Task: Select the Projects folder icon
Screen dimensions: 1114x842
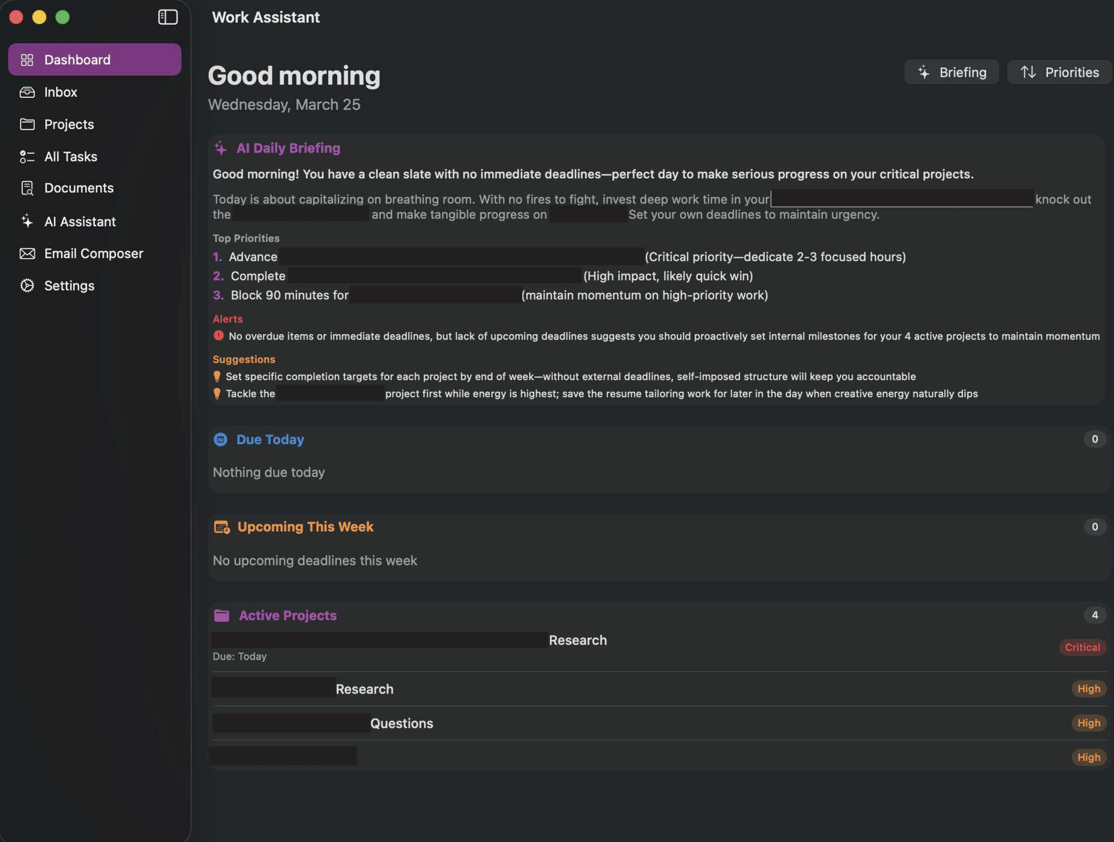Action: (27, 124)
